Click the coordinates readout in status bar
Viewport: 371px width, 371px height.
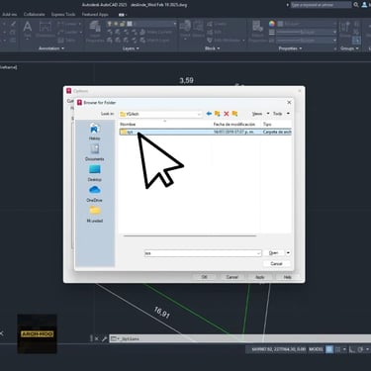(x=279, y=349)
